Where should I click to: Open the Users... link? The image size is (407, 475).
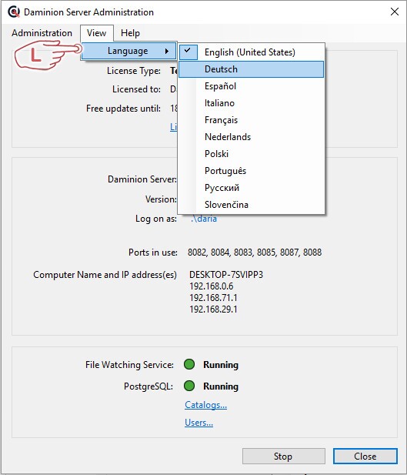[x=198, y=423]
